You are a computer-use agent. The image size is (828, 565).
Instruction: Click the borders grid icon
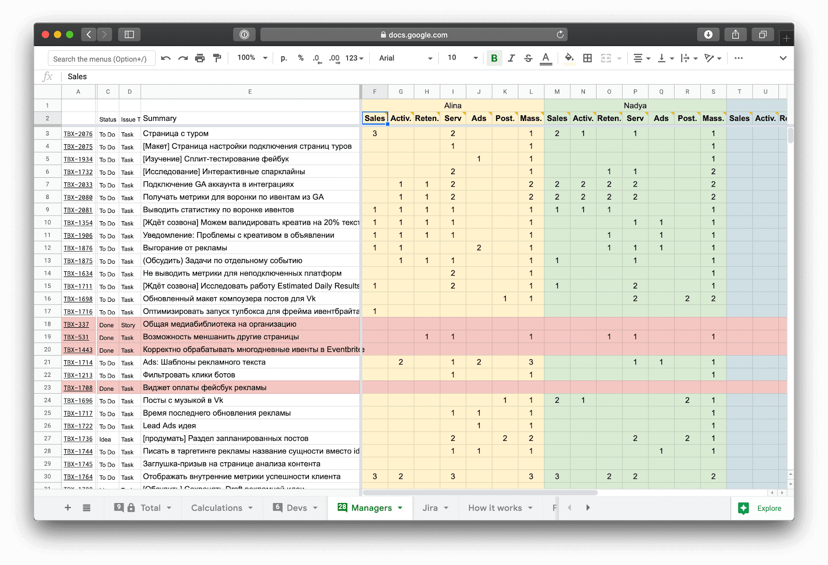pos(587,58)
